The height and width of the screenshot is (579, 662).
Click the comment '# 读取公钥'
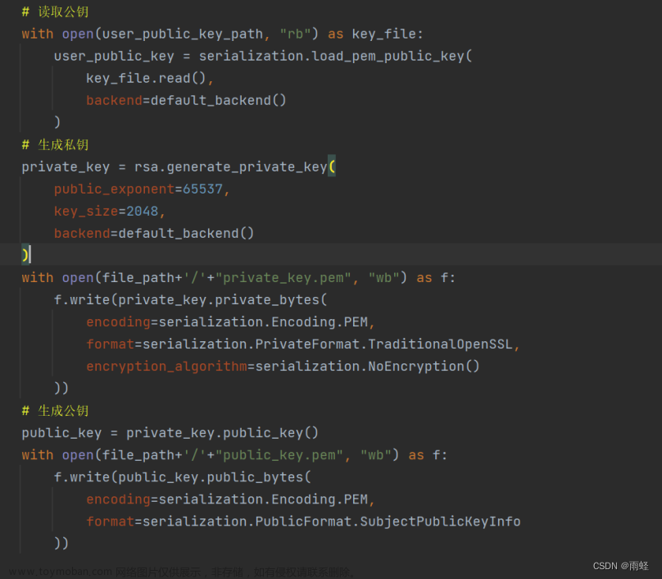[x=56, y=11]
